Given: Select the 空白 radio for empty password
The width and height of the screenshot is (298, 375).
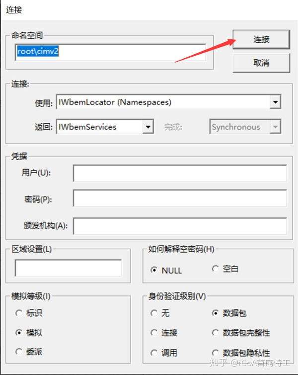Looking at the screenshot, I should pos(215,269).
